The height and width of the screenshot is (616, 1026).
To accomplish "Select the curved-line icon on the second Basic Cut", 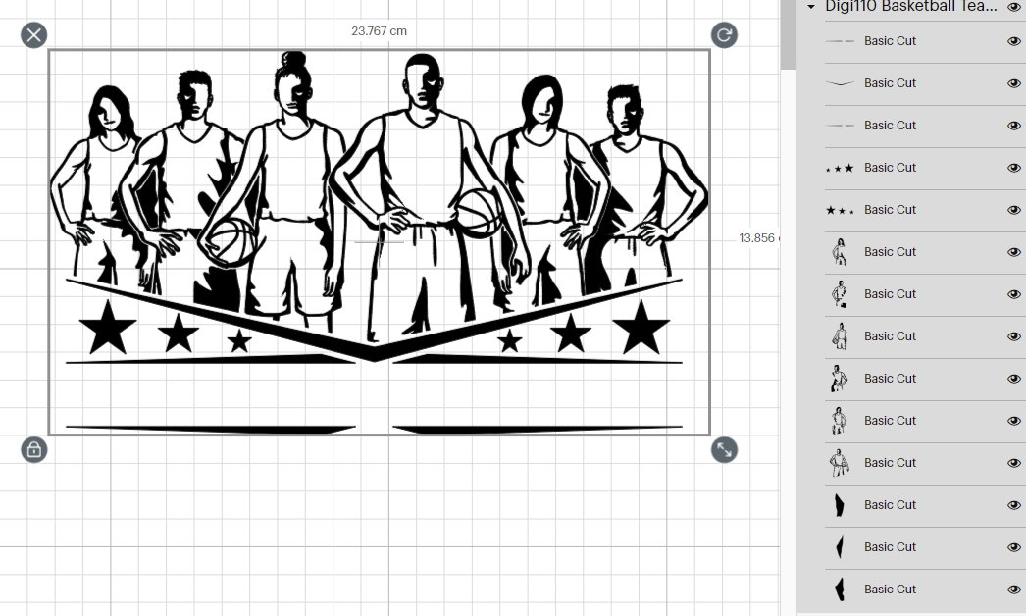I will pos(840,82).
